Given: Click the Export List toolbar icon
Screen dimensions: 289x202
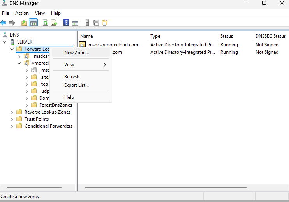Looking at the screenshot, I should pos(54,23).
